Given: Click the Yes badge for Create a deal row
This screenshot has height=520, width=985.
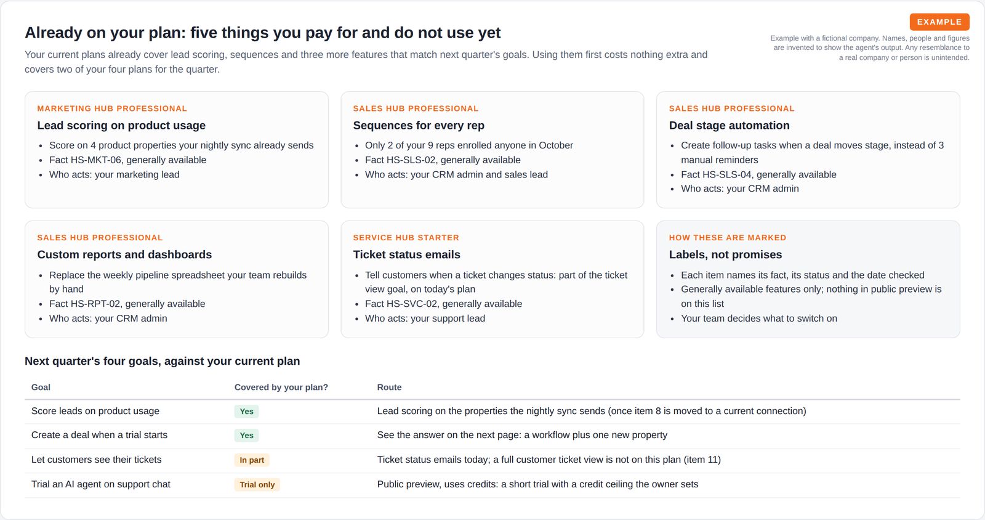Looking at the screenshot, I should pyautogui.click(x=246, y=436).
